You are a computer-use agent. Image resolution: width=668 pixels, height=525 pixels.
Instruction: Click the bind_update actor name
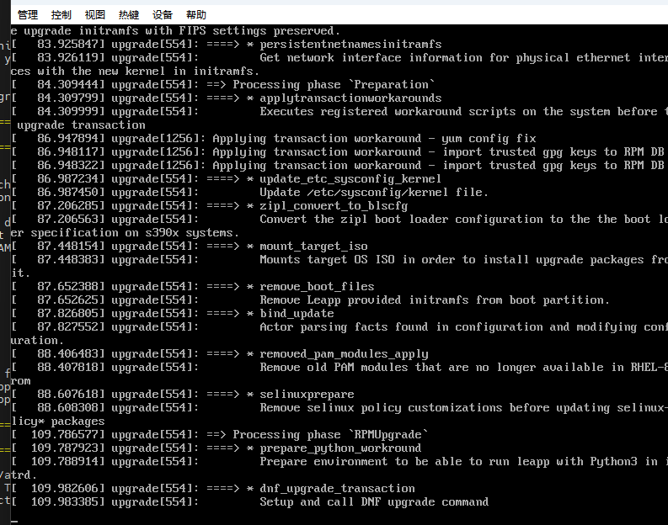[x=297, y=314]
